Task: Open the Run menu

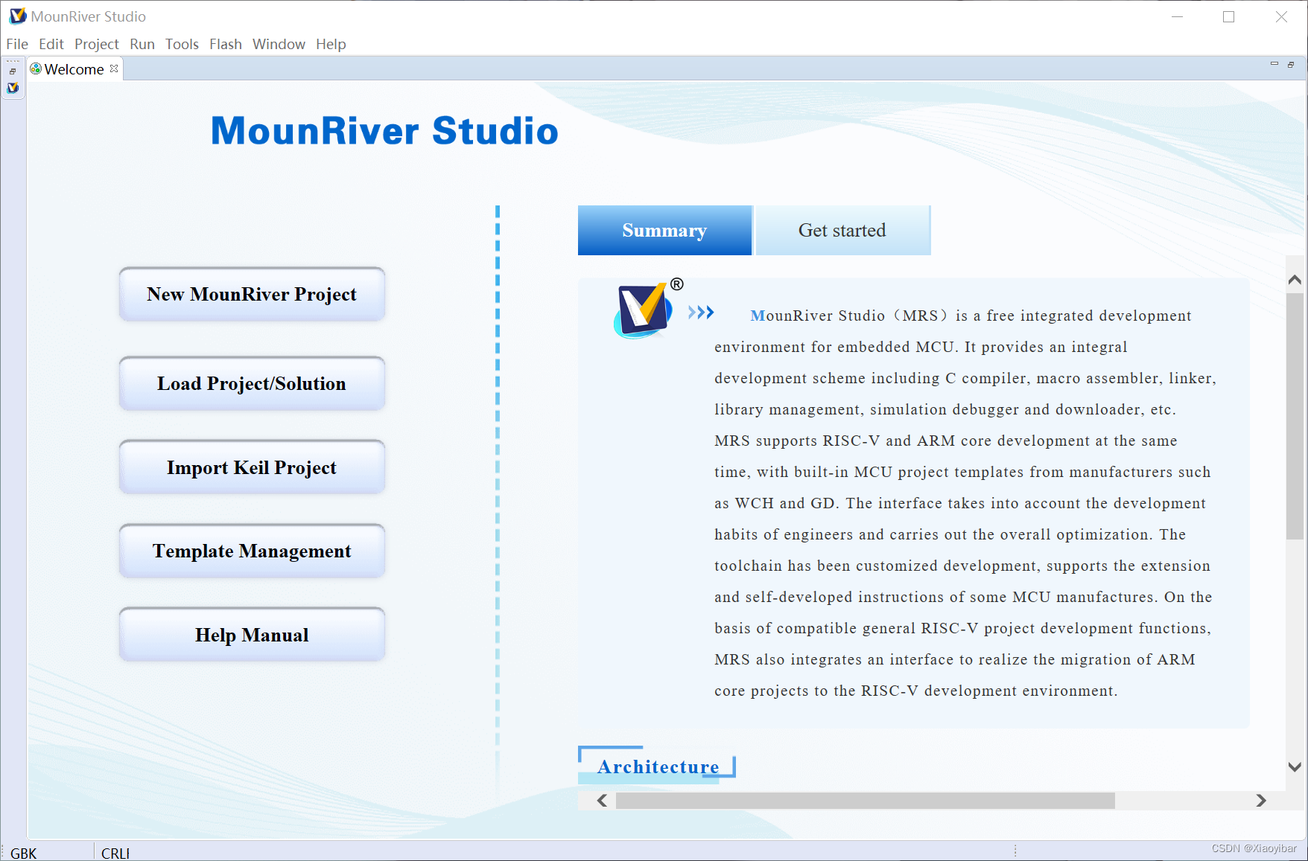Action: click(142, 44)
